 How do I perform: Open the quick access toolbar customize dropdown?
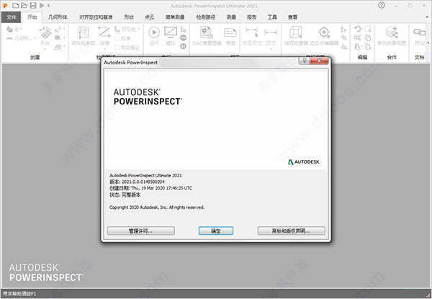click(x=48, y=6)
